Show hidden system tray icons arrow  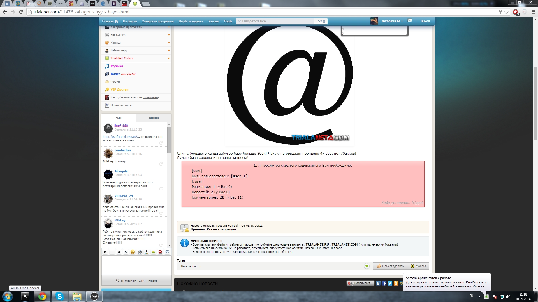[x=479, y=297]
